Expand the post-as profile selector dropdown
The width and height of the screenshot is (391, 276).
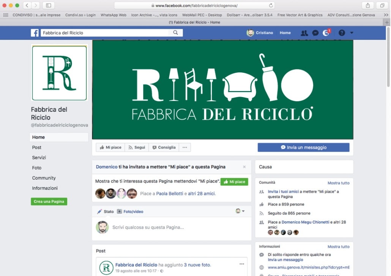[240, 211]
